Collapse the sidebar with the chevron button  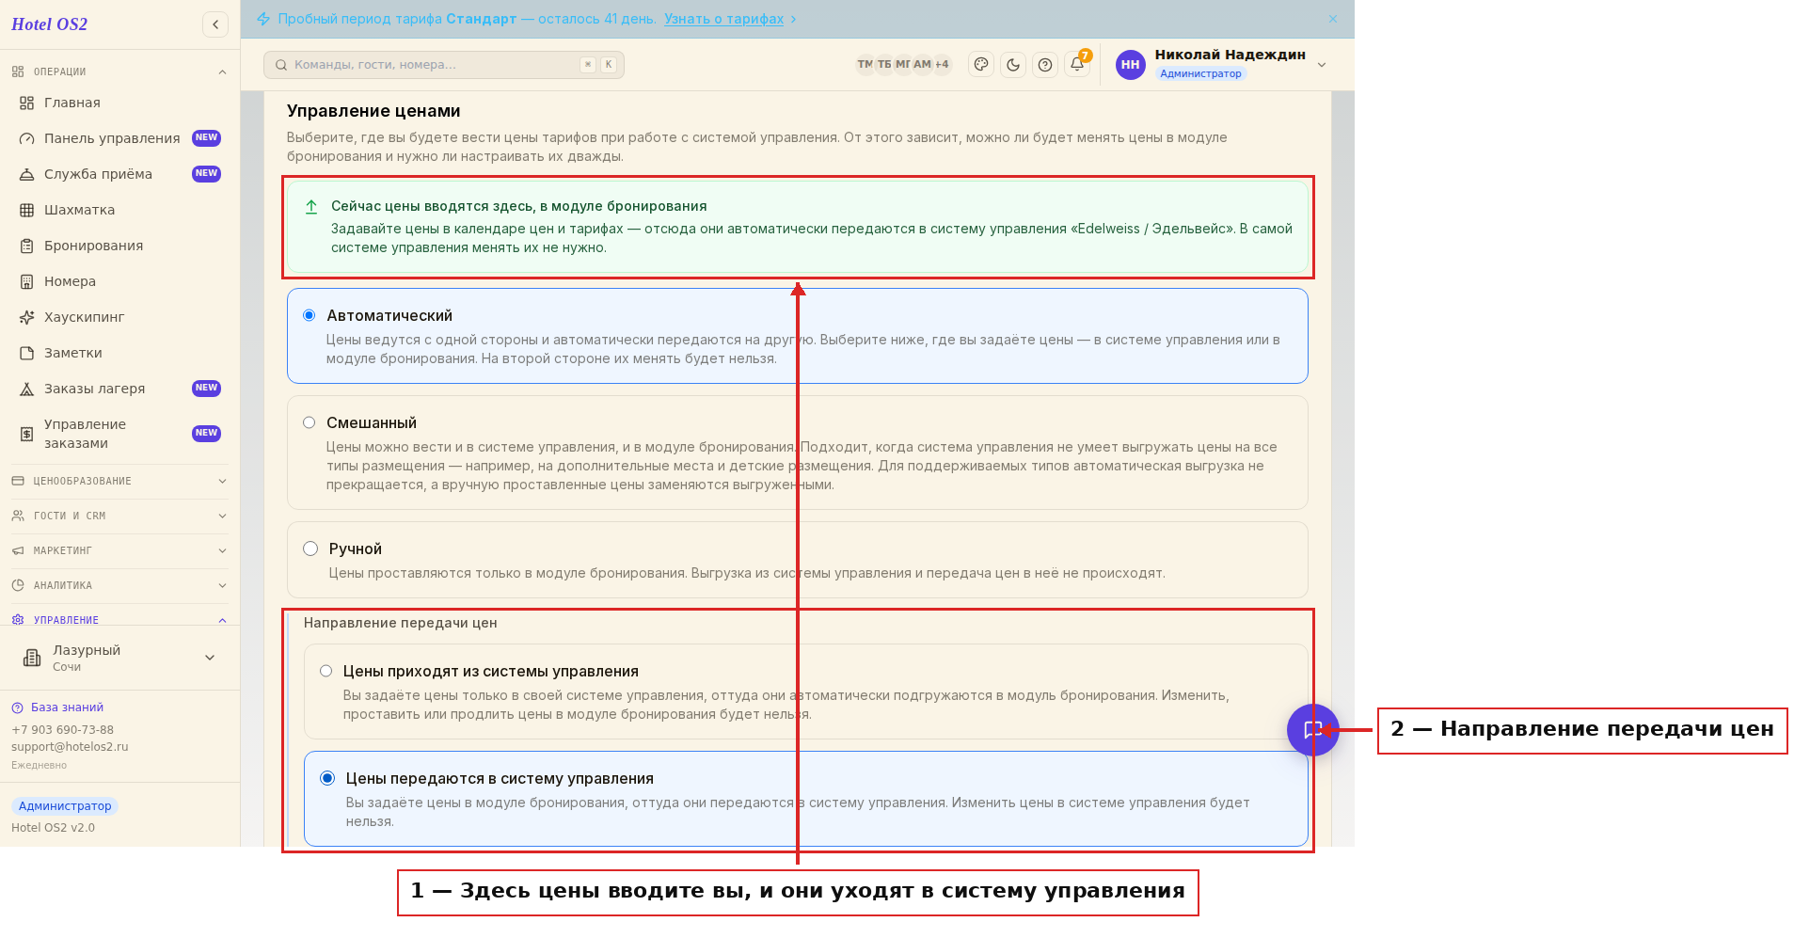(215, 24)
